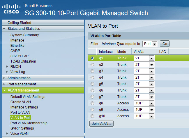Open Port VLAN Membership page

point(29,123)
